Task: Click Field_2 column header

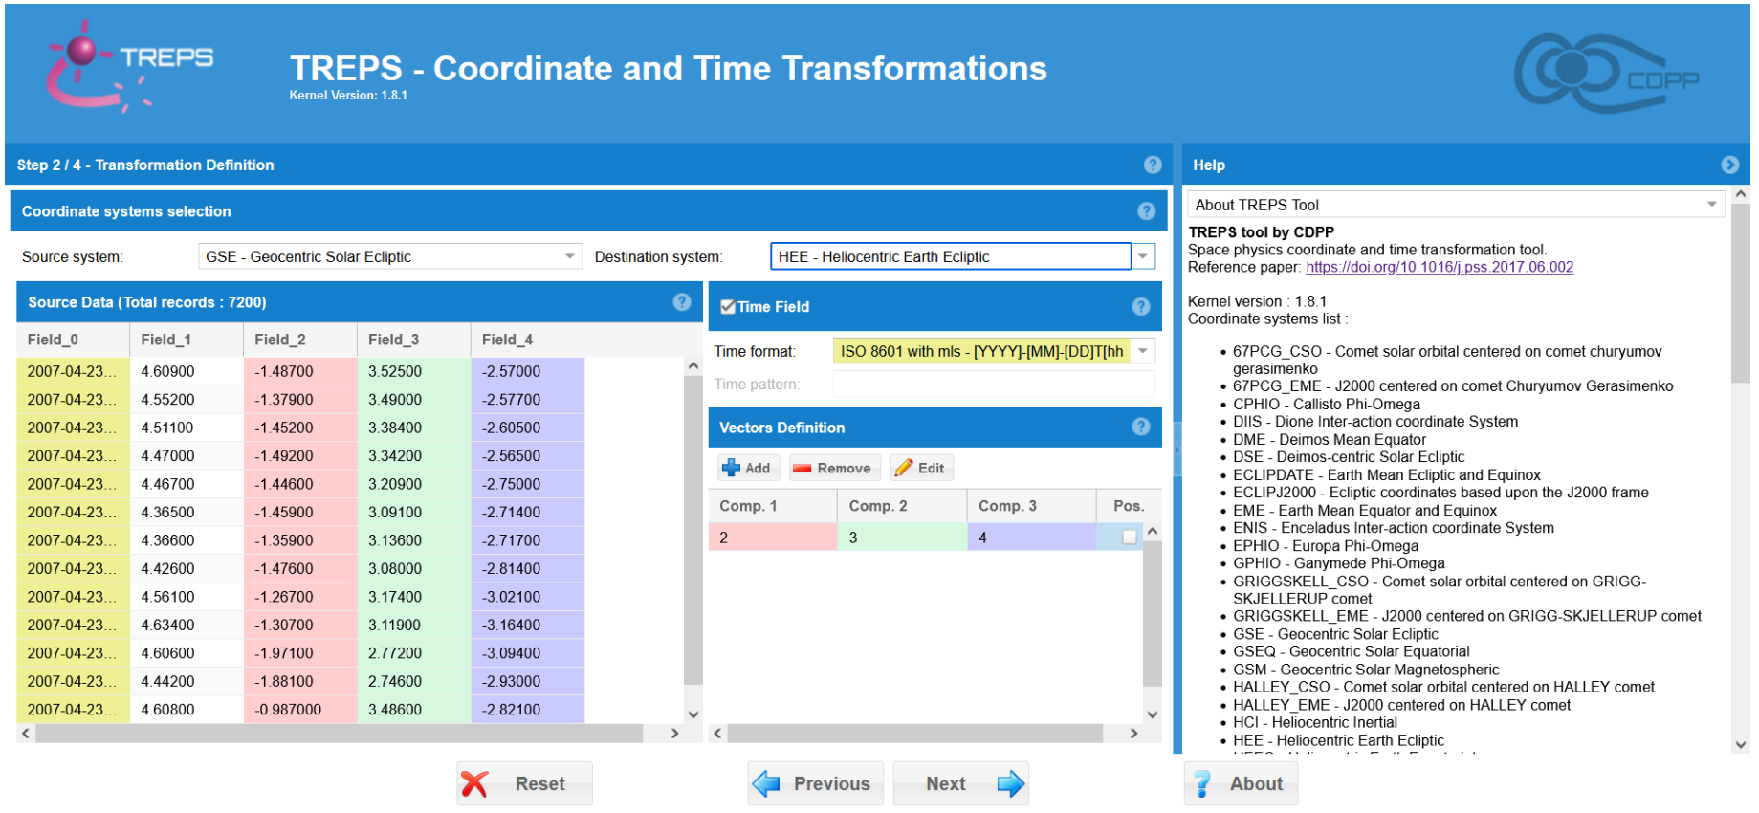Action: [x=300, y=340]
